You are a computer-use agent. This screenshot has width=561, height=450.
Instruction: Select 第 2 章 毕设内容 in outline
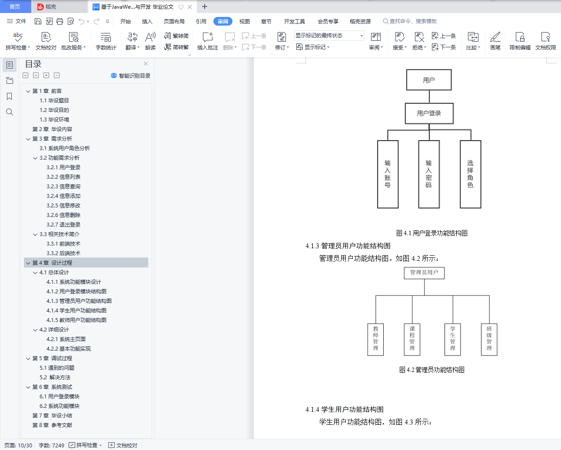(52, 129)
